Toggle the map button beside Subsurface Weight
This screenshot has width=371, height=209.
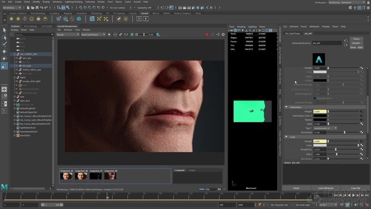pyautogui.click(x=361, y=111)
